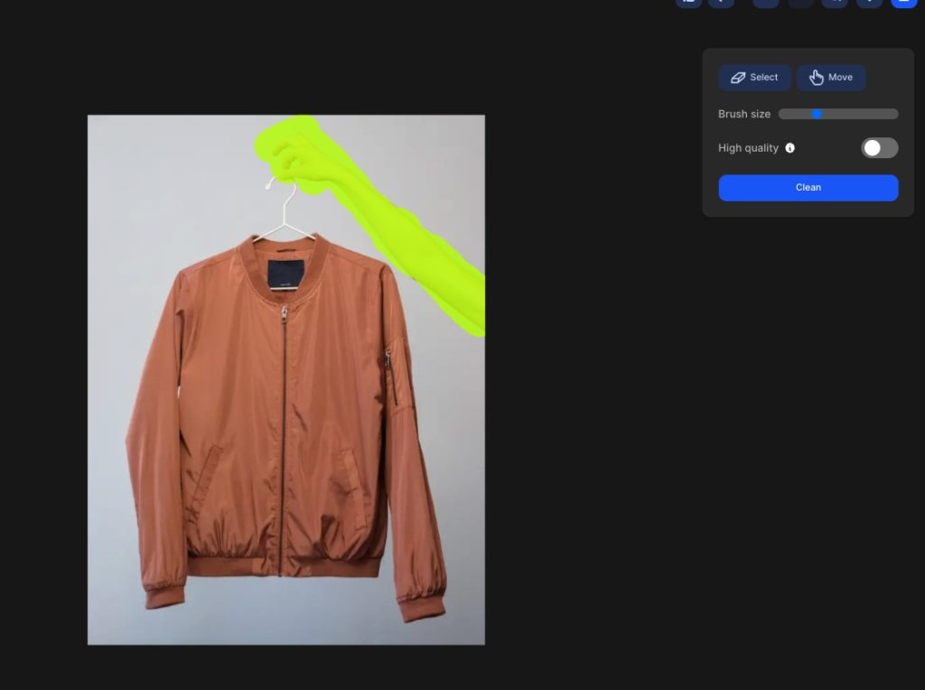Image resolution: width=925 pixels, height=690 pixels.
Task: Click the darker dimmed top toolbar button
Action: click(800, 3)
